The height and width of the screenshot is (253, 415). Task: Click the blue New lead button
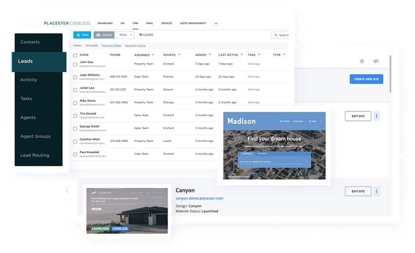click(x=83, y=35)
